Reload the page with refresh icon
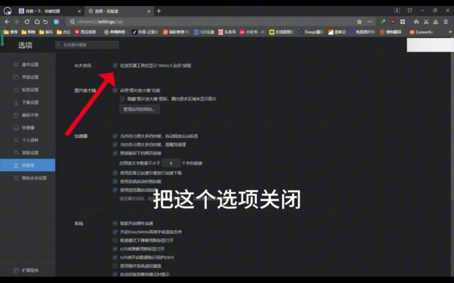 (x=27, y=22)
